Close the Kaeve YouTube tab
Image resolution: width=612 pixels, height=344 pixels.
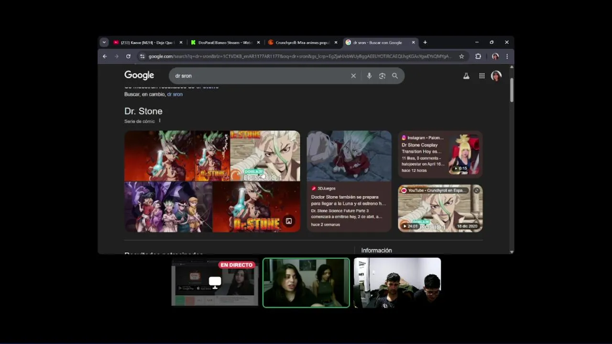click(x=181, y=43)
